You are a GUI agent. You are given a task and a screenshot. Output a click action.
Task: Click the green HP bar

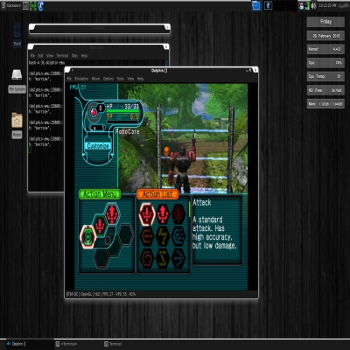click(x=122, y=111)
